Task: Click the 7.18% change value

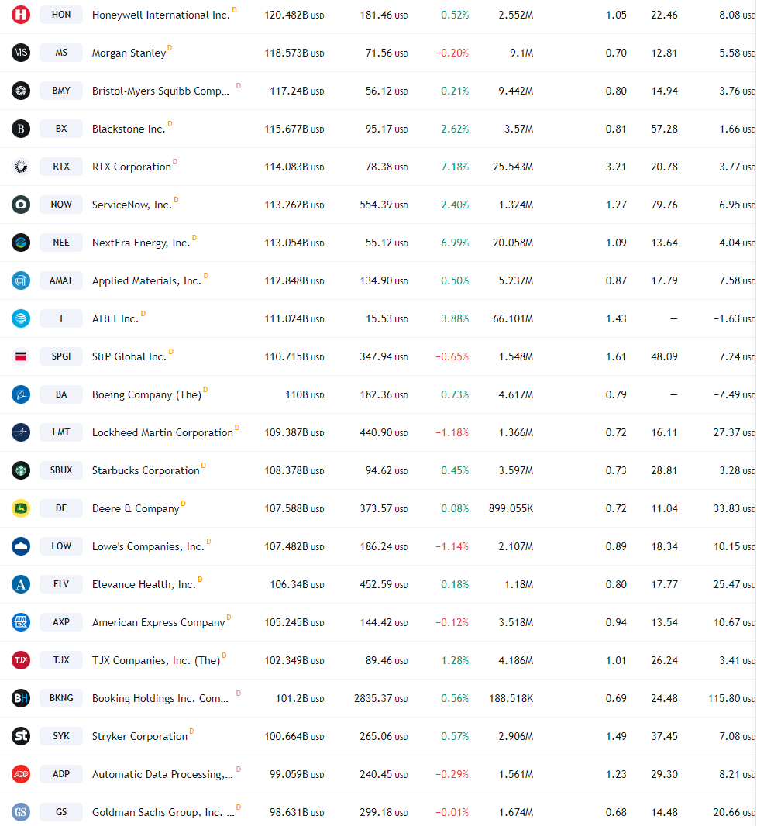Action: click(x=455, y=167)
